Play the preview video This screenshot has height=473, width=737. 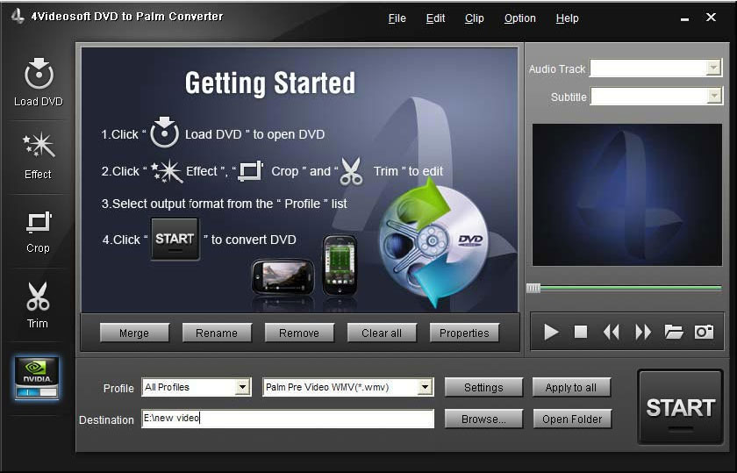point(551,332)
